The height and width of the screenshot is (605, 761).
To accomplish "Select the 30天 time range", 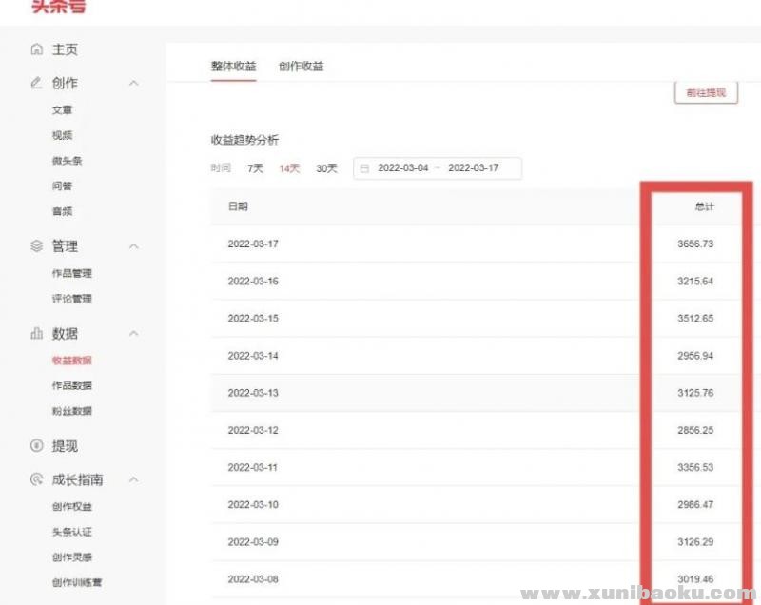I will 326,168.
